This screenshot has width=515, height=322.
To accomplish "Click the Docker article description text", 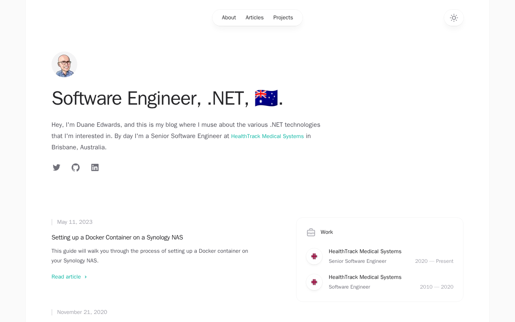I will coord(150,256).
